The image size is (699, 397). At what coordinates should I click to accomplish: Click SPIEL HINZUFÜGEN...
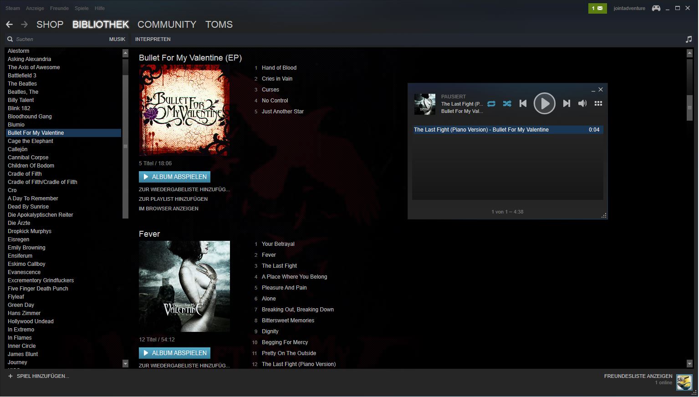(x=43, y=377)
